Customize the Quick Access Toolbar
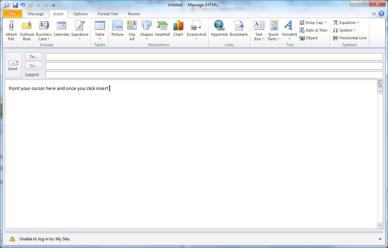 (x=53, y=5)
